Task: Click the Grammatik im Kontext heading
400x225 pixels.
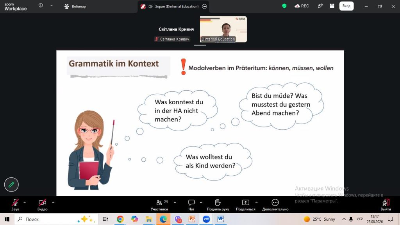Action: coord(114,64)
